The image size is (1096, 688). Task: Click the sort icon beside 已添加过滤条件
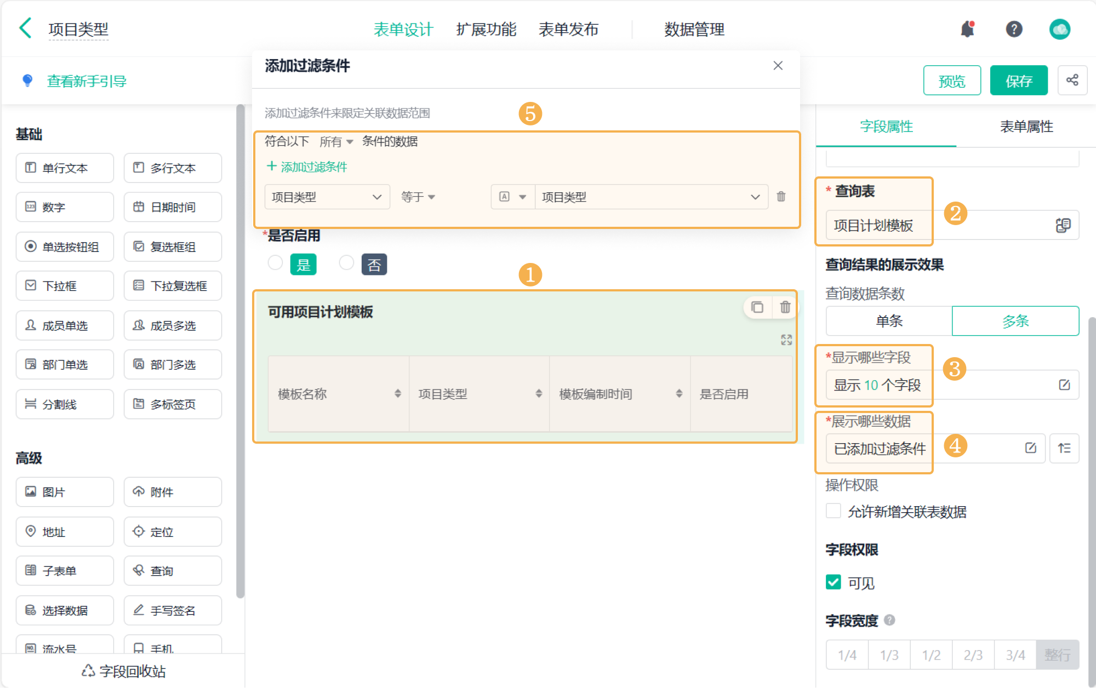[x=1064, y=448]
